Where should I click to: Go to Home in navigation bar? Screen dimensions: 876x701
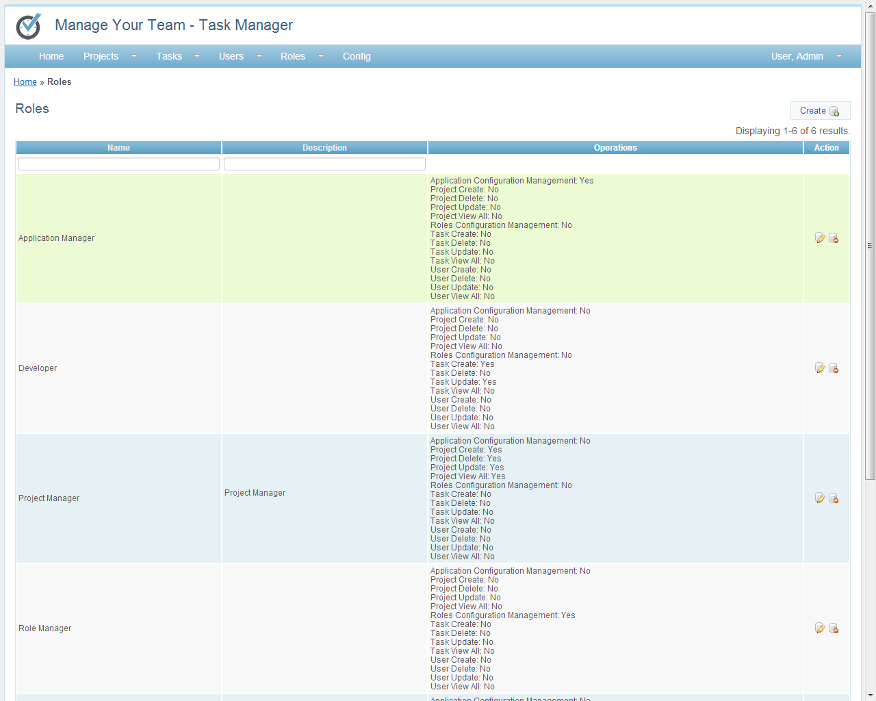pyautogui.click(x=51, y=56)
